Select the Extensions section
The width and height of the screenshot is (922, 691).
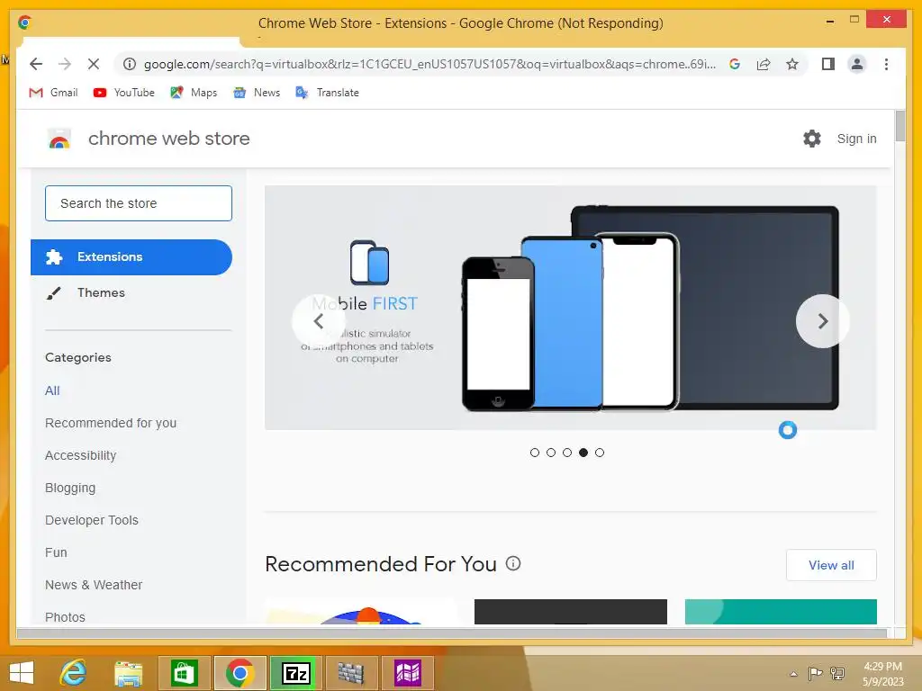131,257
